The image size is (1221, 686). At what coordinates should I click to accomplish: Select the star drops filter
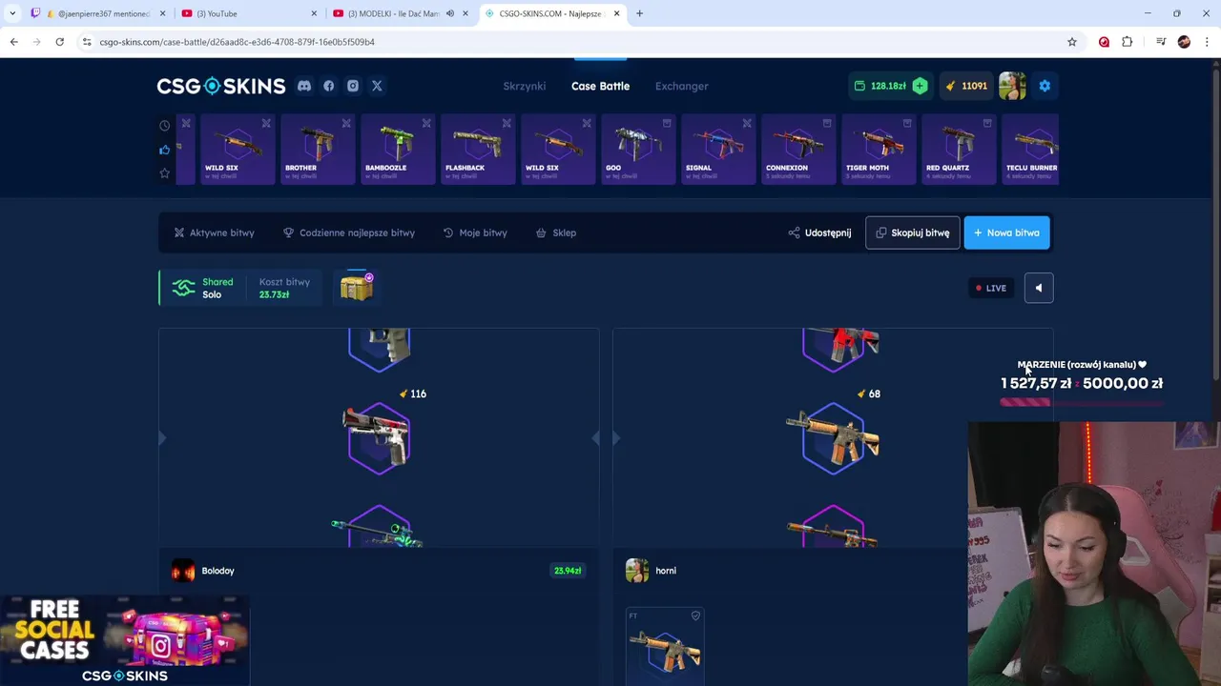point(164,173)
